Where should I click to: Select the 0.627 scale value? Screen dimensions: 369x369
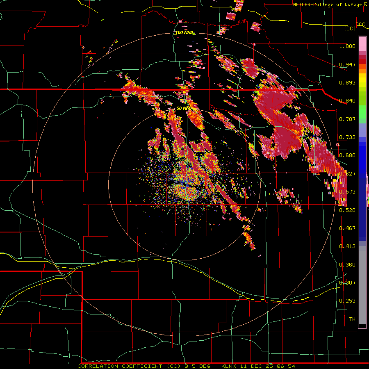tap(347, 174)
